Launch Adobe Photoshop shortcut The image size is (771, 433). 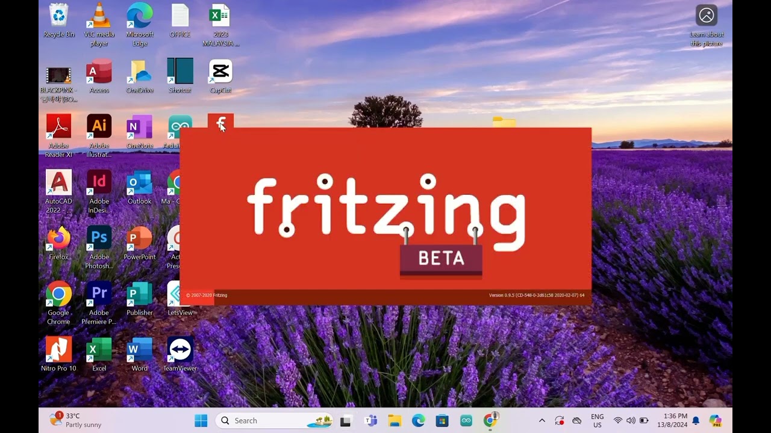(x=99, y=248)
